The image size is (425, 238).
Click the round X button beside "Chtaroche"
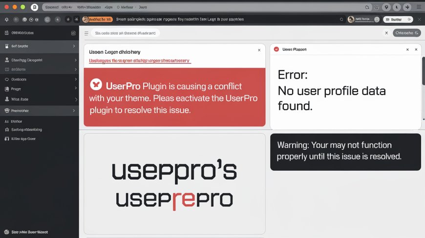(386, 33)
